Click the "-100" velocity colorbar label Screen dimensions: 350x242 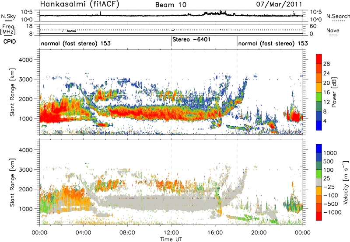[x=331, y=195]
